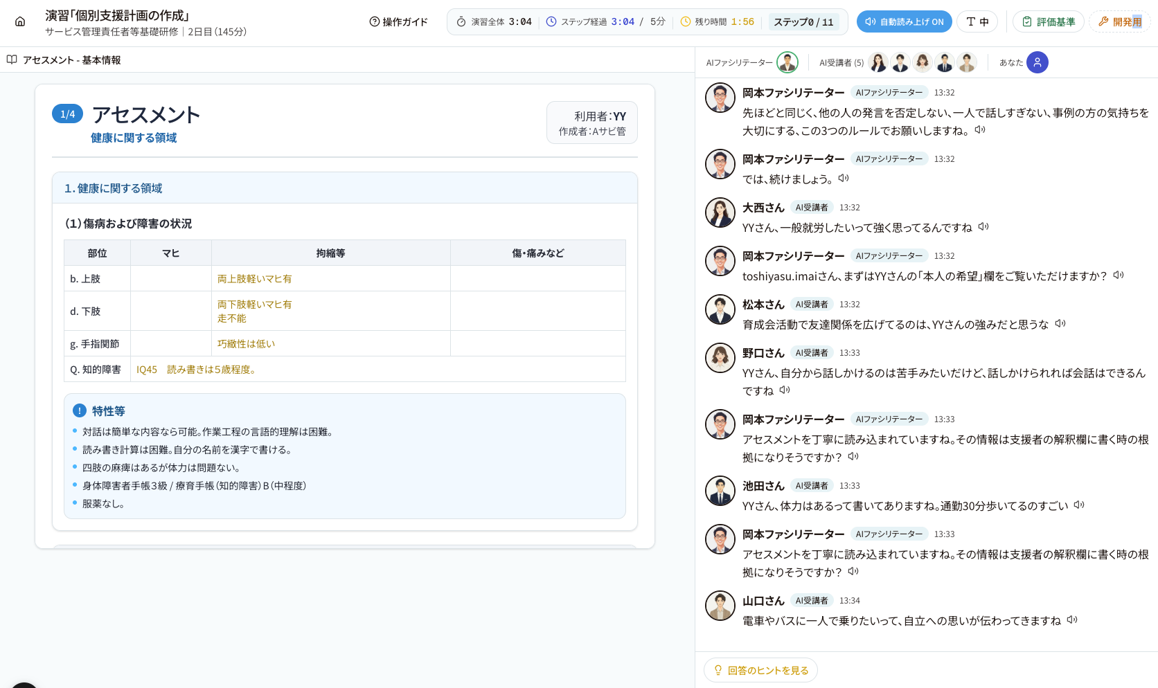Play audio for では、続けましょう message
This screenshot has width=1158, height=688.
844,179
